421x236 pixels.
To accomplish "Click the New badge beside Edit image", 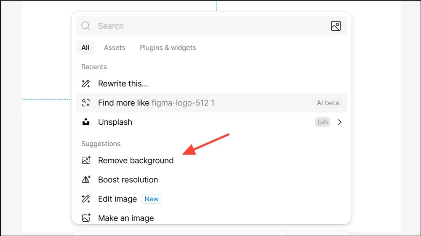I will pos(152,199).
